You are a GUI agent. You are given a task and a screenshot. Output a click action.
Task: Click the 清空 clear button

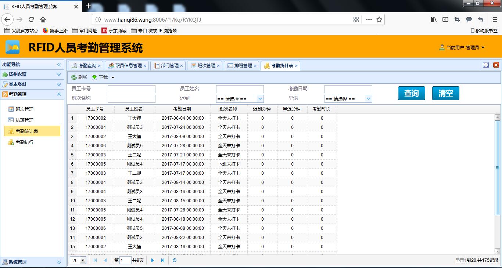tap(445, 93)
